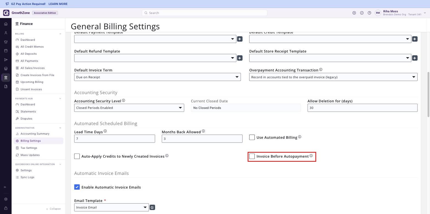The width and height of the screenshot is (430, 214).
Task: Click the lock icon at the rail bottom
Action: click(6, 208)
